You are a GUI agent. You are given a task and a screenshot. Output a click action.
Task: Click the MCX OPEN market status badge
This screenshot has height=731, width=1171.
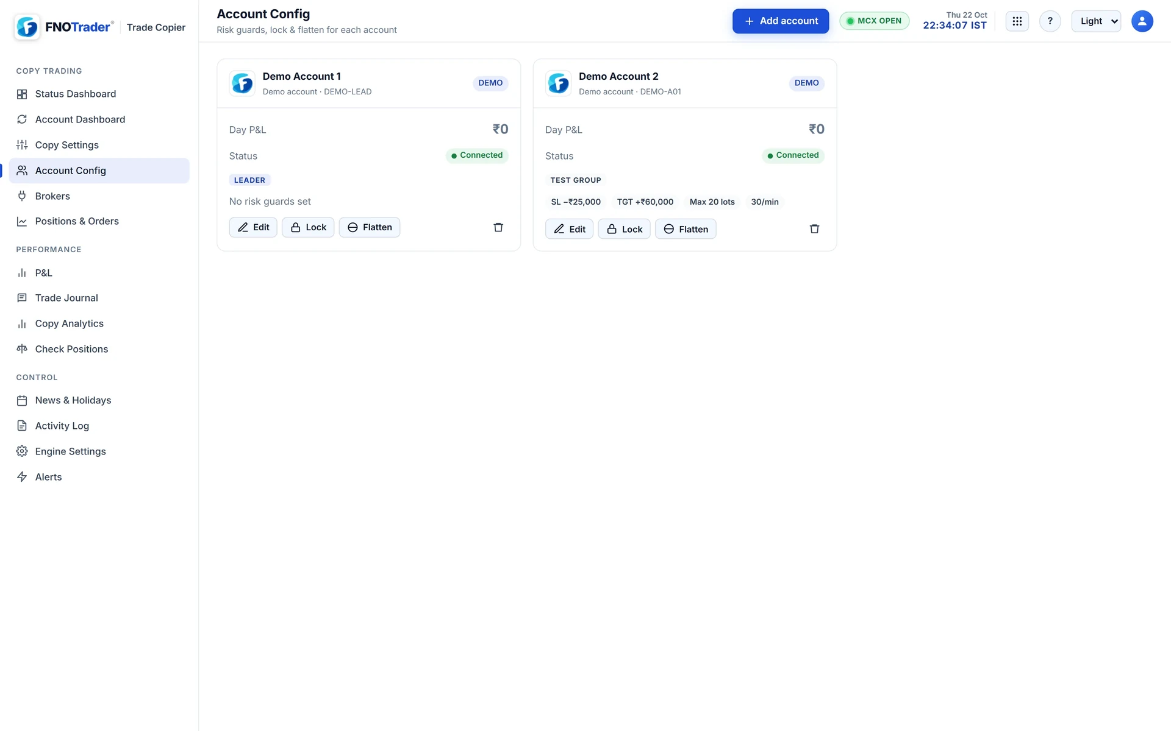click(874, 21)
